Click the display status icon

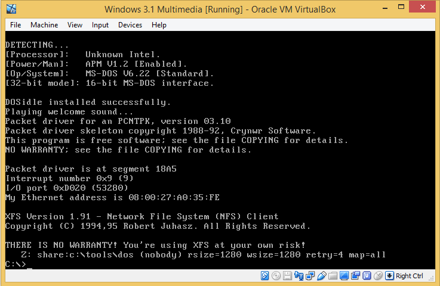pos(344,276)
